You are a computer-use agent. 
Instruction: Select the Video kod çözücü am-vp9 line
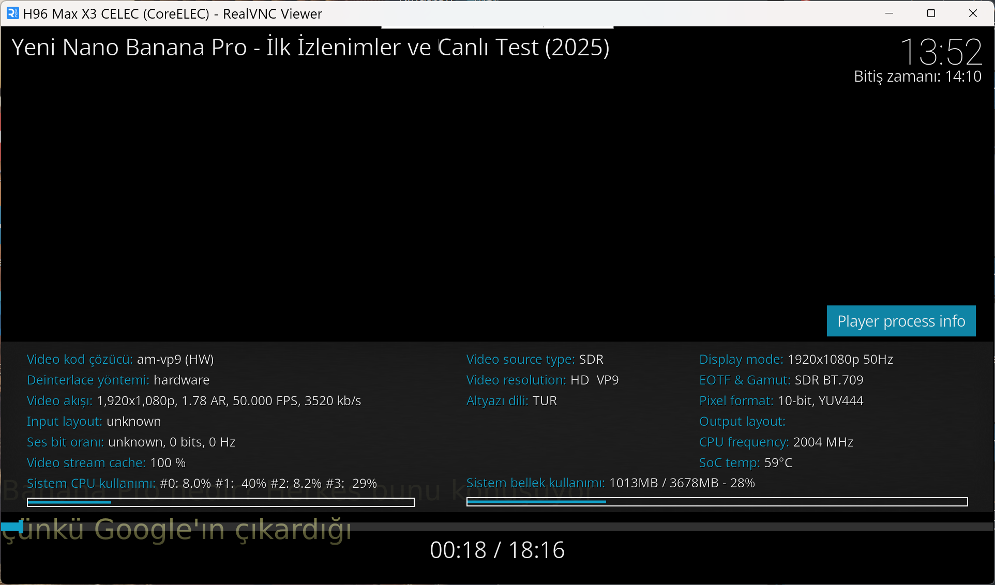coord(120,359)
